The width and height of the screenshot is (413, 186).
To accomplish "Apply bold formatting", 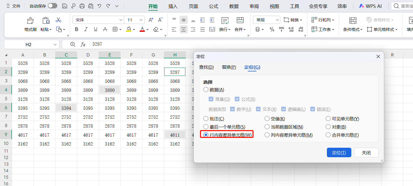I will 76,29.
